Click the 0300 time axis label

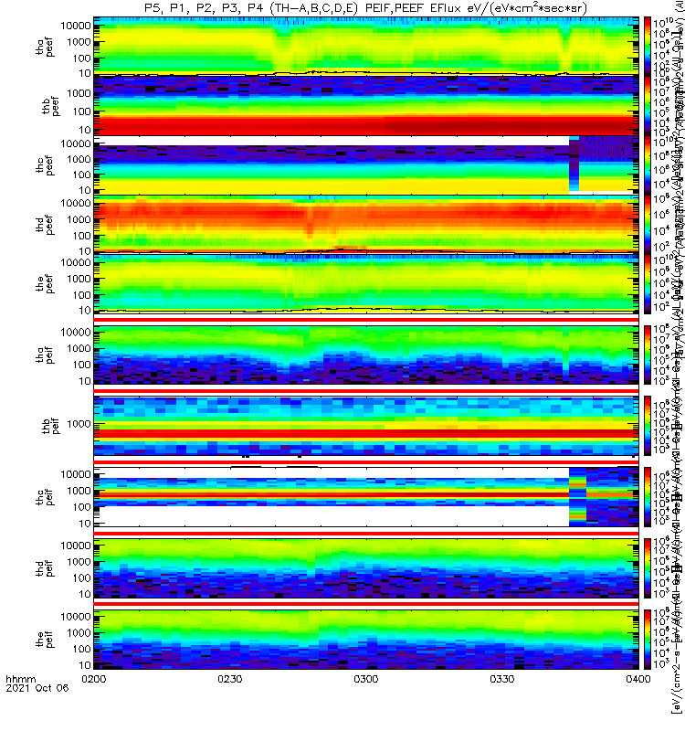(366, 679)
